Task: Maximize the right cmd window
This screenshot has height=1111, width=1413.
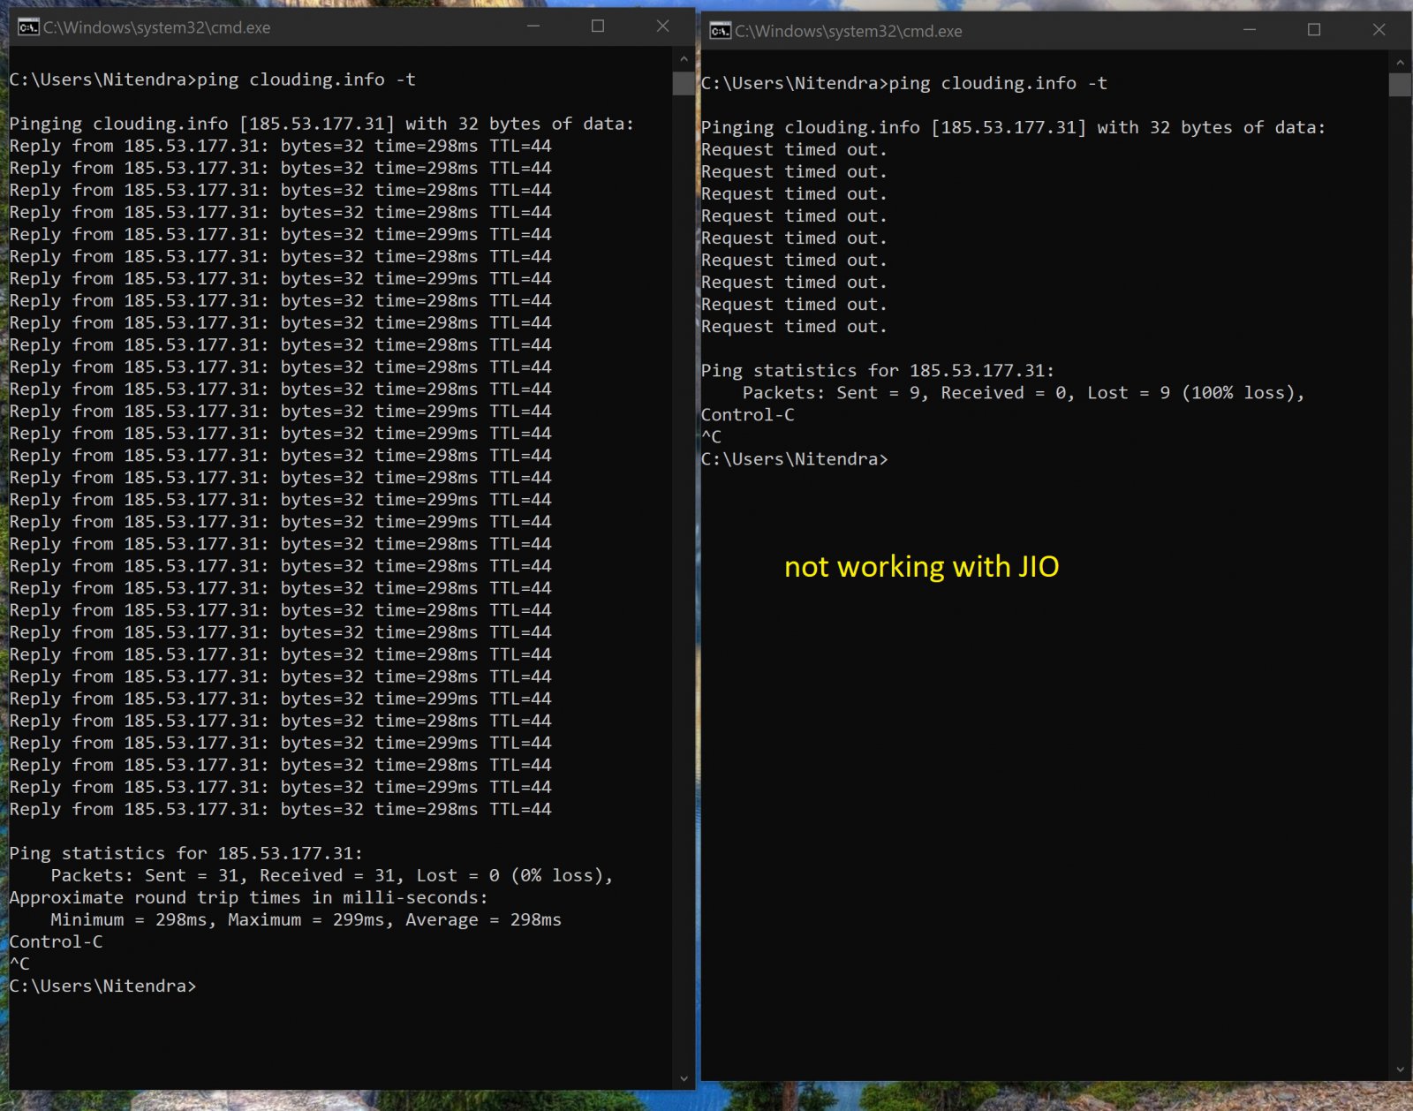Action: [1314, 30]
